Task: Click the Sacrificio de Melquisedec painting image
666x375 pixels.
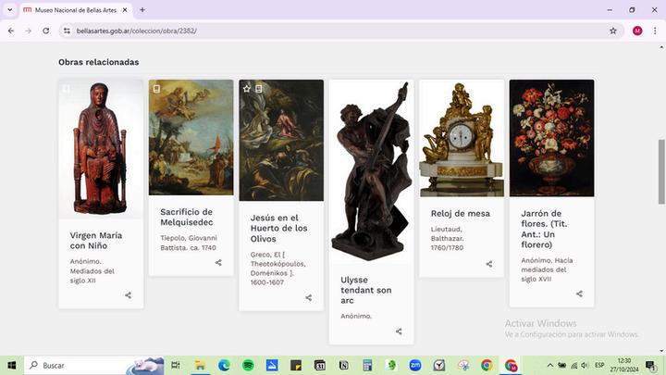Action: [x=191, y=137]
